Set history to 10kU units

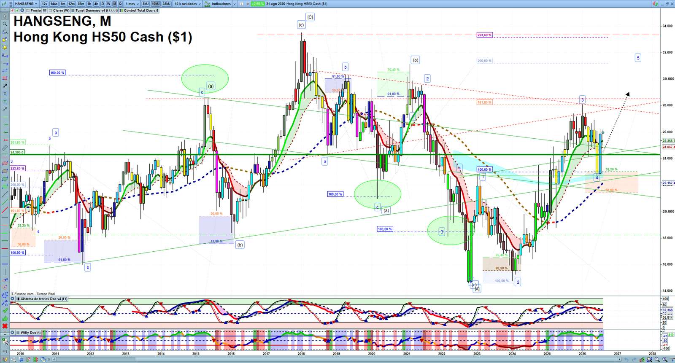tap(156, 4)
